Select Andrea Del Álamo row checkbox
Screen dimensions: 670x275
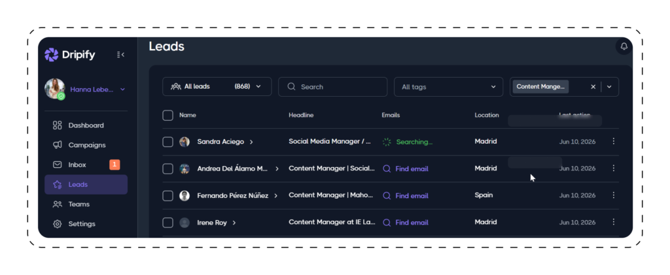[x=168, y=169]
